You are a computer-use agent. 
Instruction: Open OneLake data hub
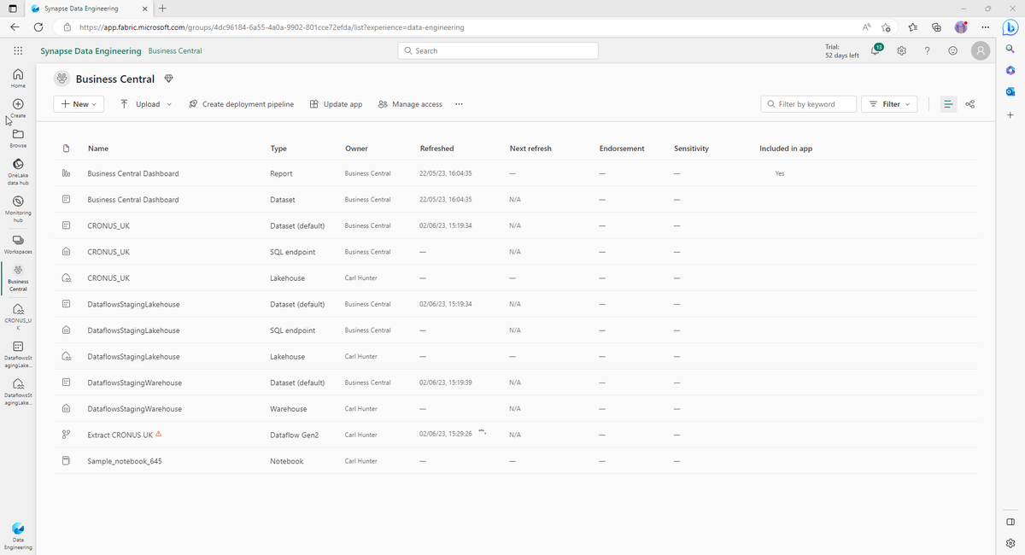click(18, 171)
